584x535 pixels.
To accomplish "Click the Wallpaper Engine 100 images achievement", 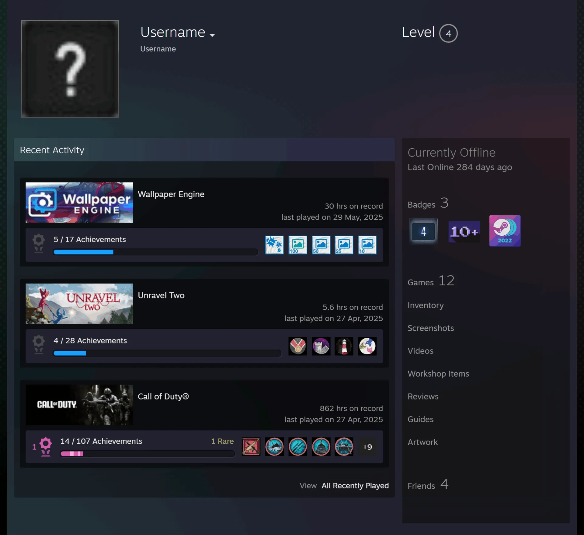I will click(x=297, y=245).
